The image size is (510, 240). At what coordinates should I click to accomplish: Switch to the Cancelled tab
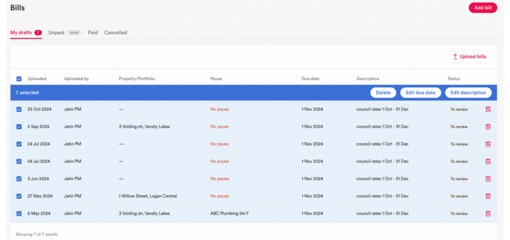[x=115, y=33]
